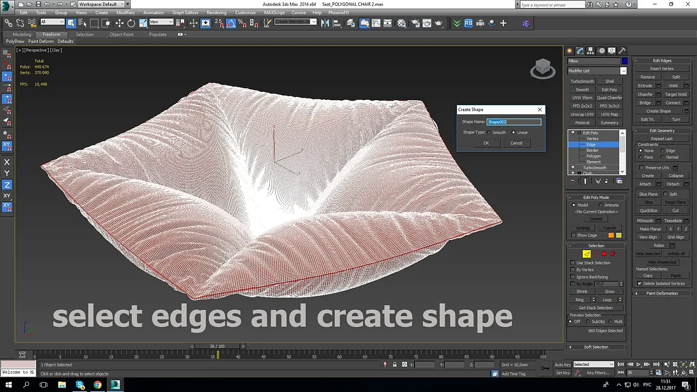Click the blue Pillow object color swatch

coord(624,61)
